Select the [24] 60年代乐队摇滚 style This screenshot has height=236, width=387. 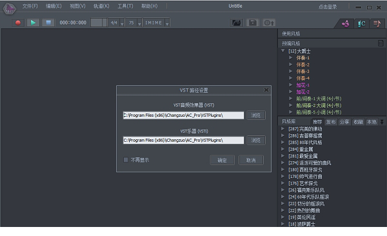[x=308, y=197]
